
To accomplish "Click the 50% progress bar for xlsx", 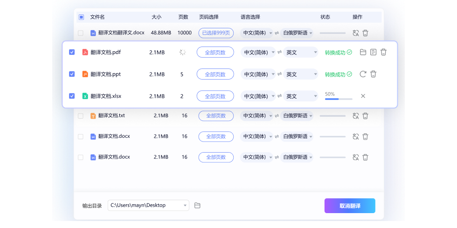I will pyautogui.click(x=339, y=99).
